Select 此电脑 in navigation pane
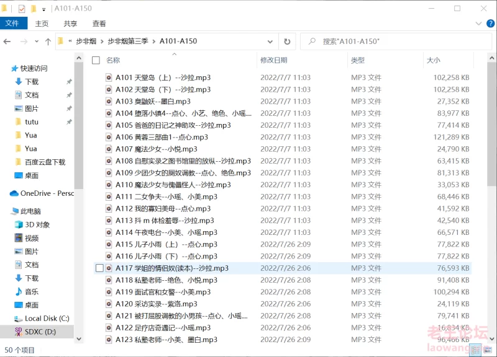 coord(30,211)
